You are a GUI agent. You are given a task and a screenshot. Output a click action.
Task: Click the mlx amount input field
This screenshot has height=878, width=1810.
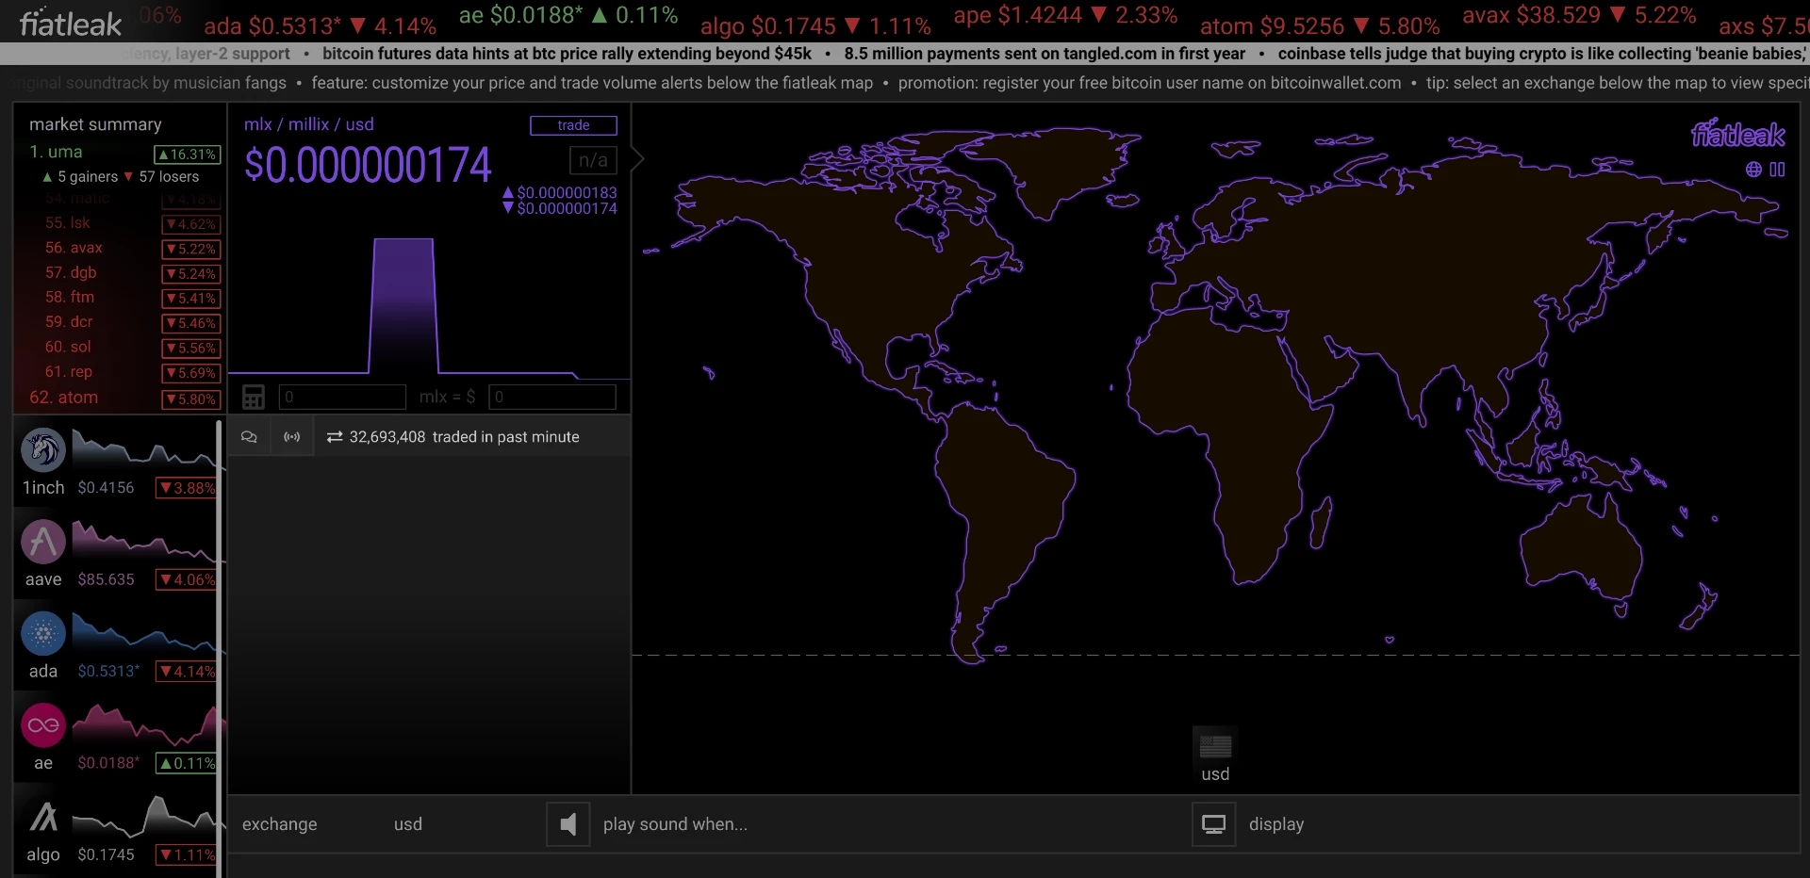click(342, 397)
